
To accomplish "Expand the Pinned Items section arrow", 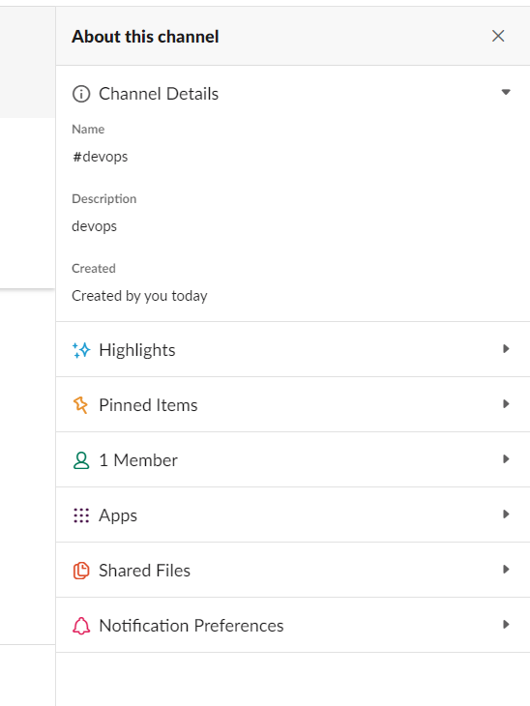I will point(506,404).
